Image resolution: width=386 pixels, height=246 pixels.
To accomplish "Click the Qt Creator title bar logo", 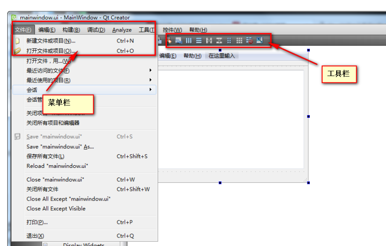I will point(14,17).
